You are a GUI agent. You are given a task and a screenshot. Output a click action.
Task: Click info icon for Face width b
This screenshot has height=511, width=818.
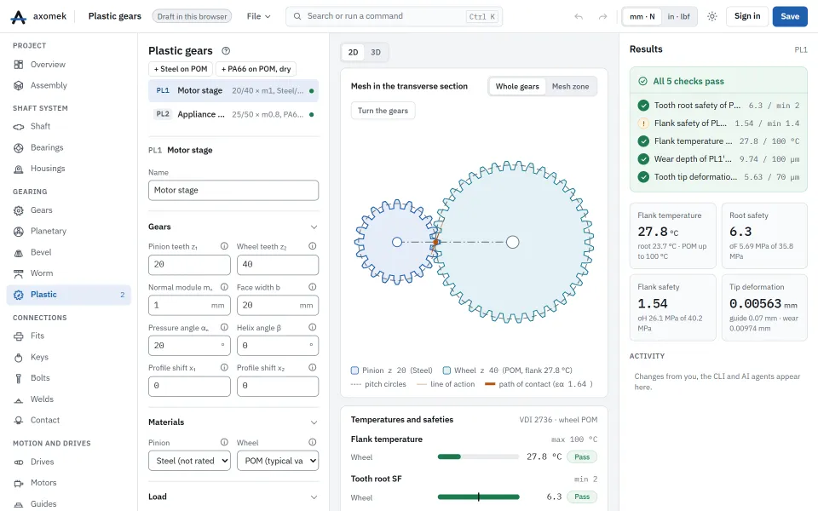point(313,287)
